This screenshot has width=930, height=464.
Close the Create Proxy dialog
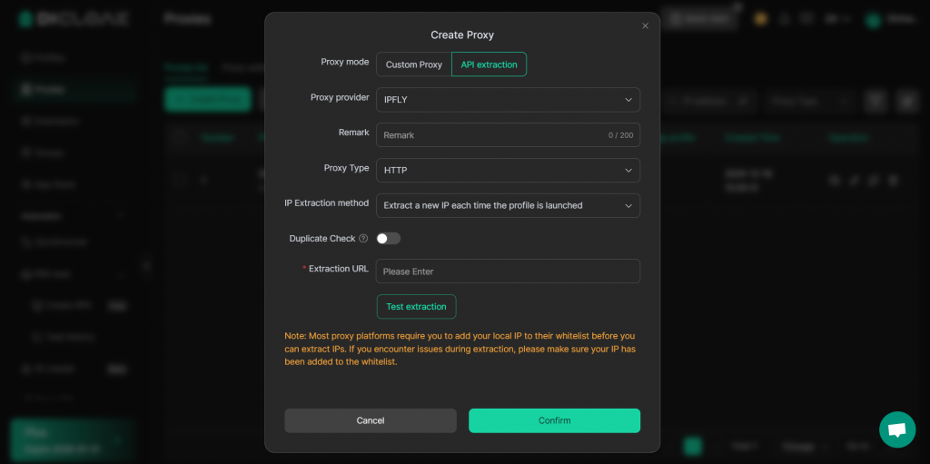coord(646,25)
